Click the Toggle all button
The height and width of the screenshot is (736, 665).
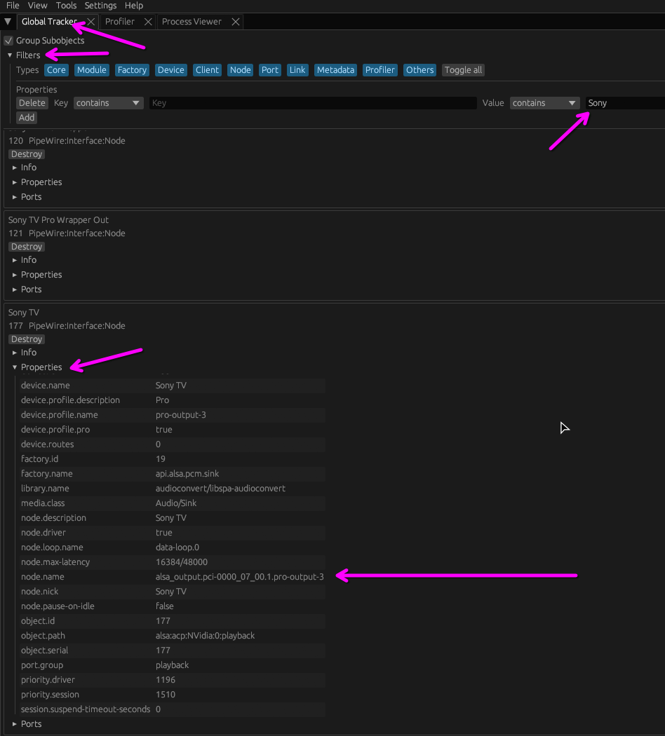[x=463, y=70]
